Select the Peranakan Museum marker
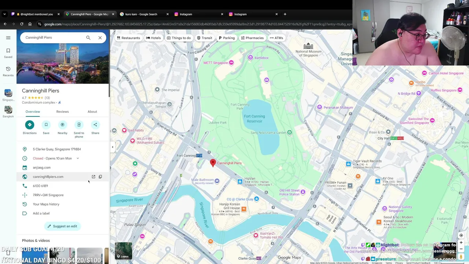The height and width of the screenshot is (264, 469). coord(320,107)
